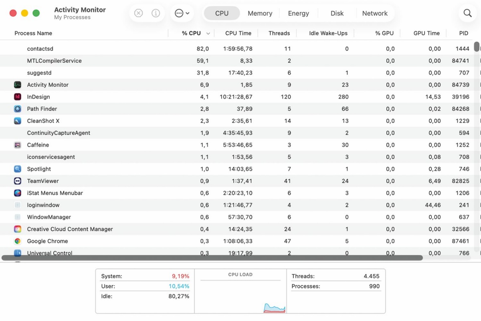Sort by GPU Time column
The image size is (481, 321).
(426, 33)
